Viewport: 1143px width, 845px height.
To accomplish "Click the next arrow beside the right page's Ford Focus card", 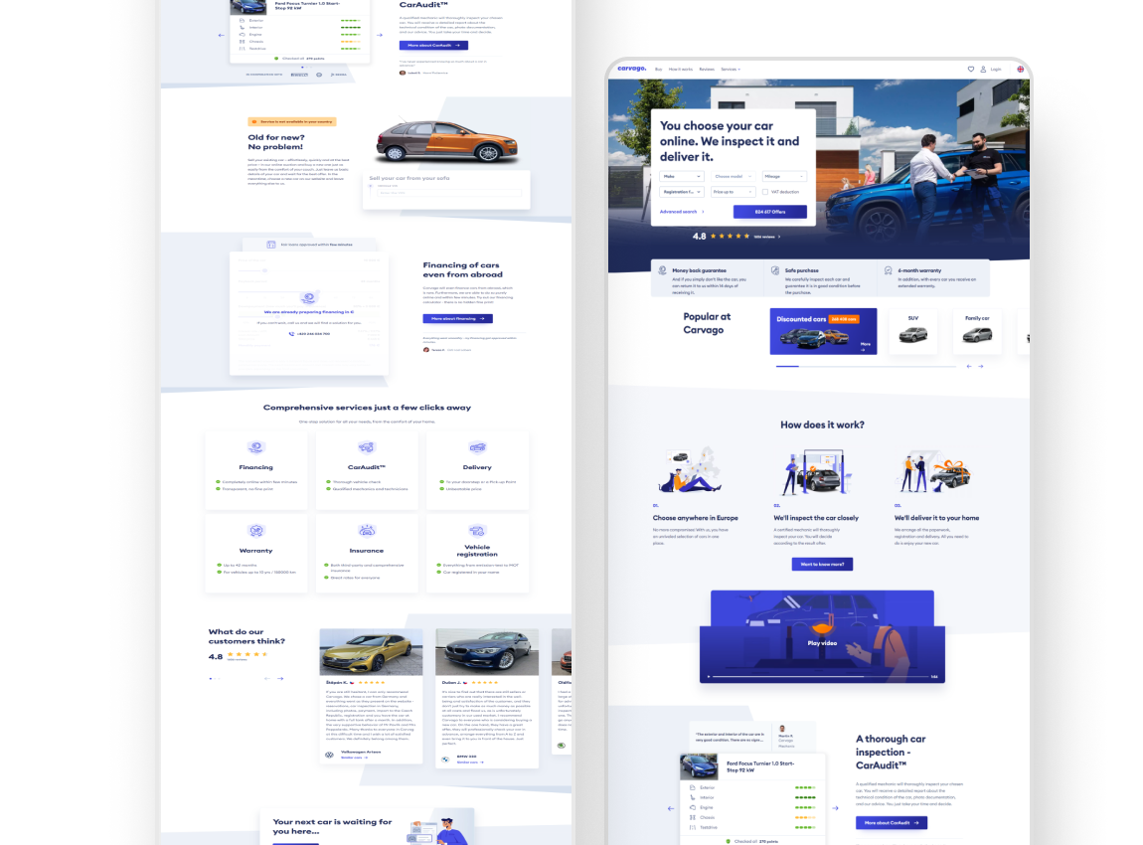I will coord(835,808).
